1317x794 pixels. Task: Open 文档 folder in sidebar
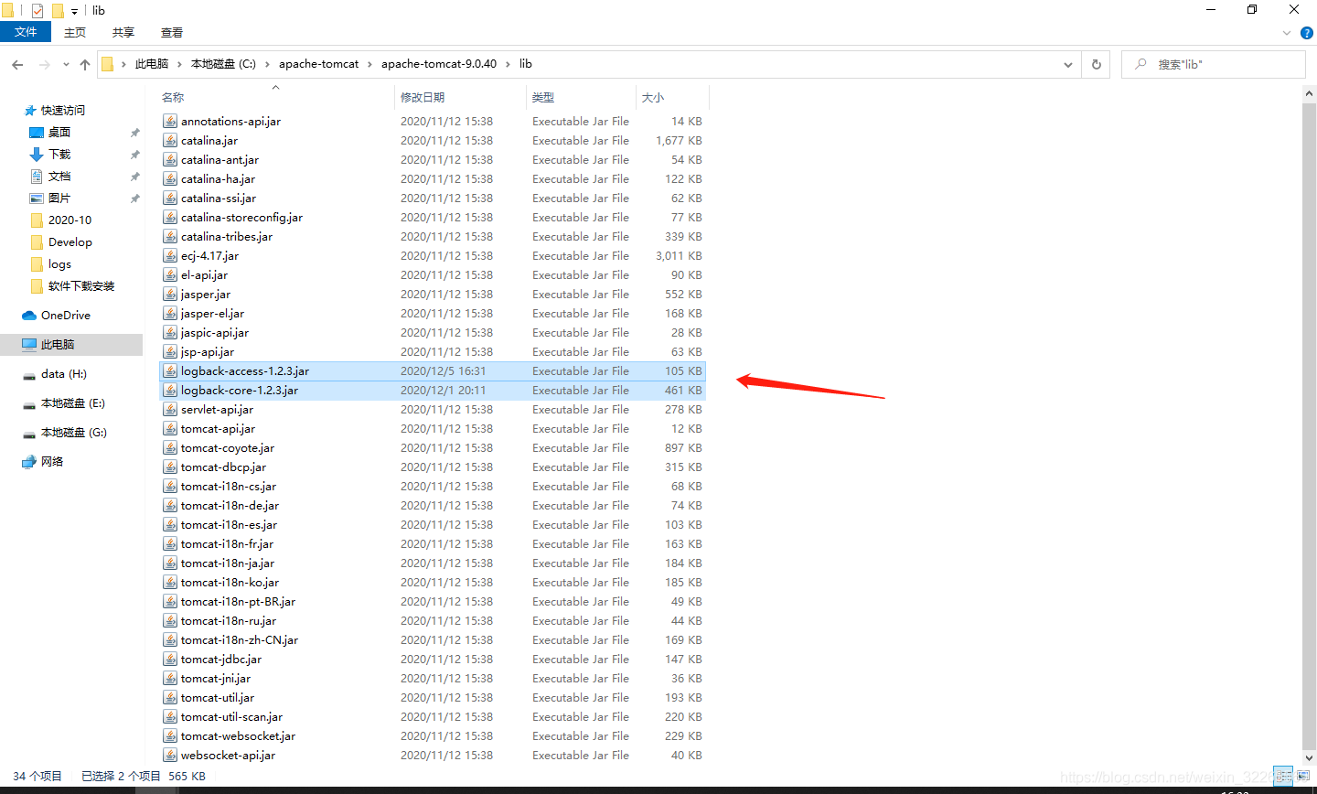click(59, 177)
